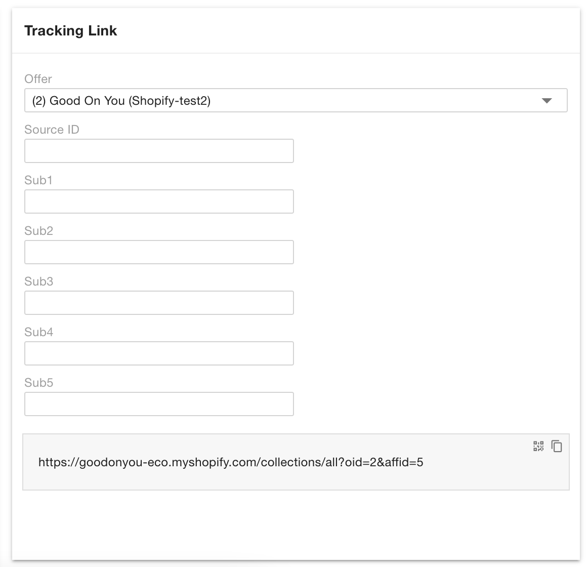This screenshot has width=588, height=567.
Task: Click the Tracking Link panel heading
Action: tap(71, 31)
